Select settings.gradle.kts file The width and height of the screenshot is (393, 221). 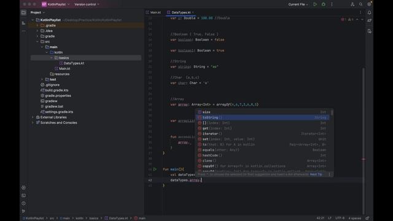(59, 112)
